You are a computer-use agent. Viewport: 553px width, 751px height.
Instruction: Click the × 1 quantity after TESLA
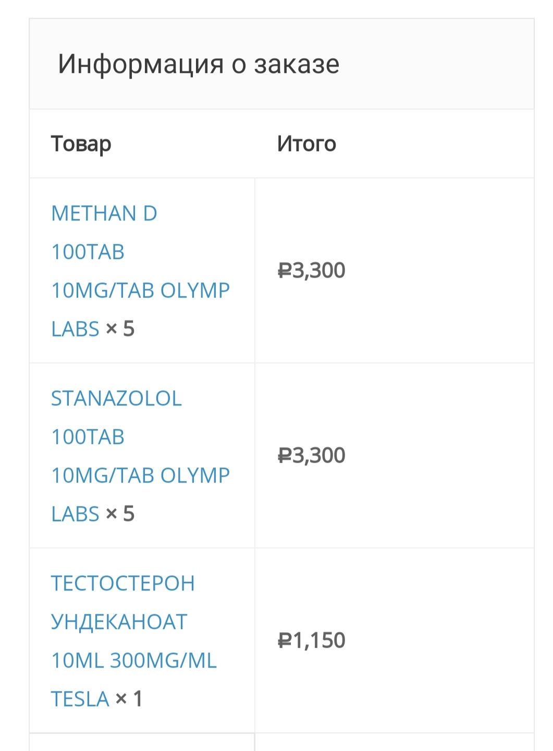(x=129, y=699)
